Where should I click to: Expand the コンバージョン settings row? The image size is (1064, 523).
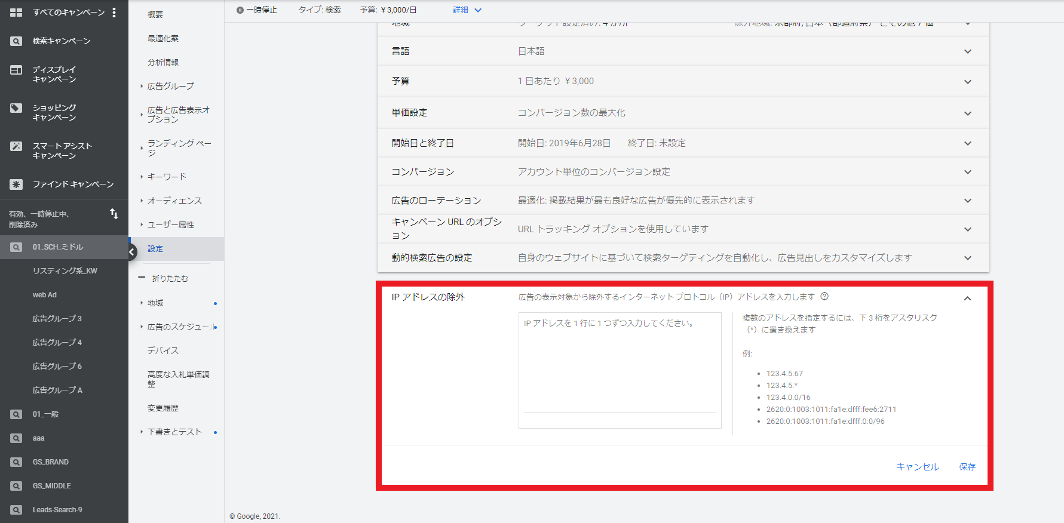(x=683, y=172)
